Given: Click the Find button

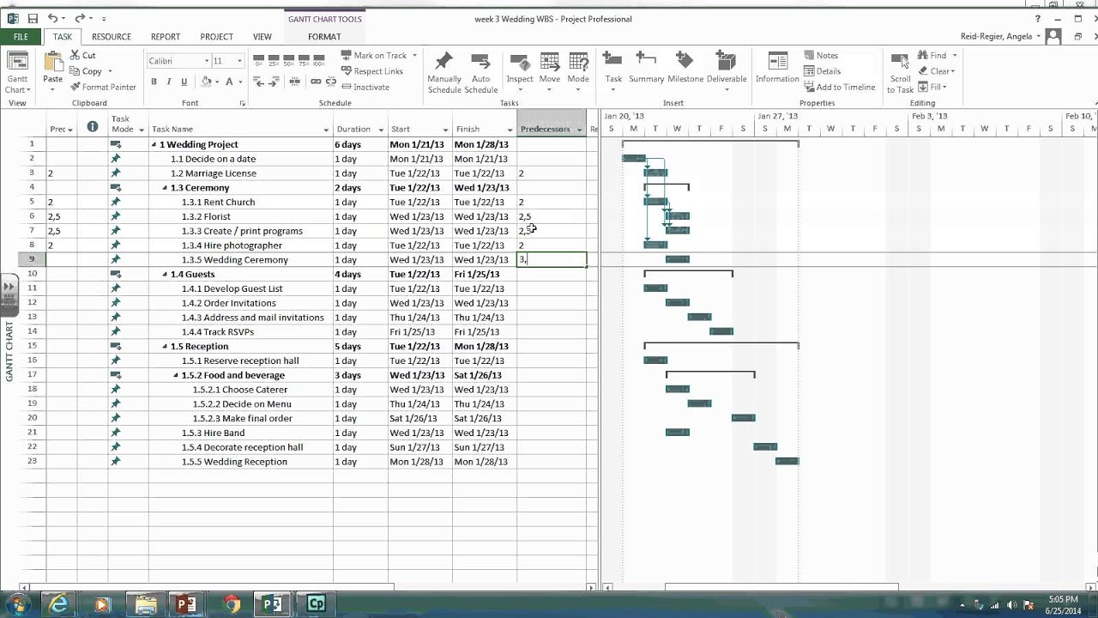Looking at the screenshot, I should click(x=932, y=55).
